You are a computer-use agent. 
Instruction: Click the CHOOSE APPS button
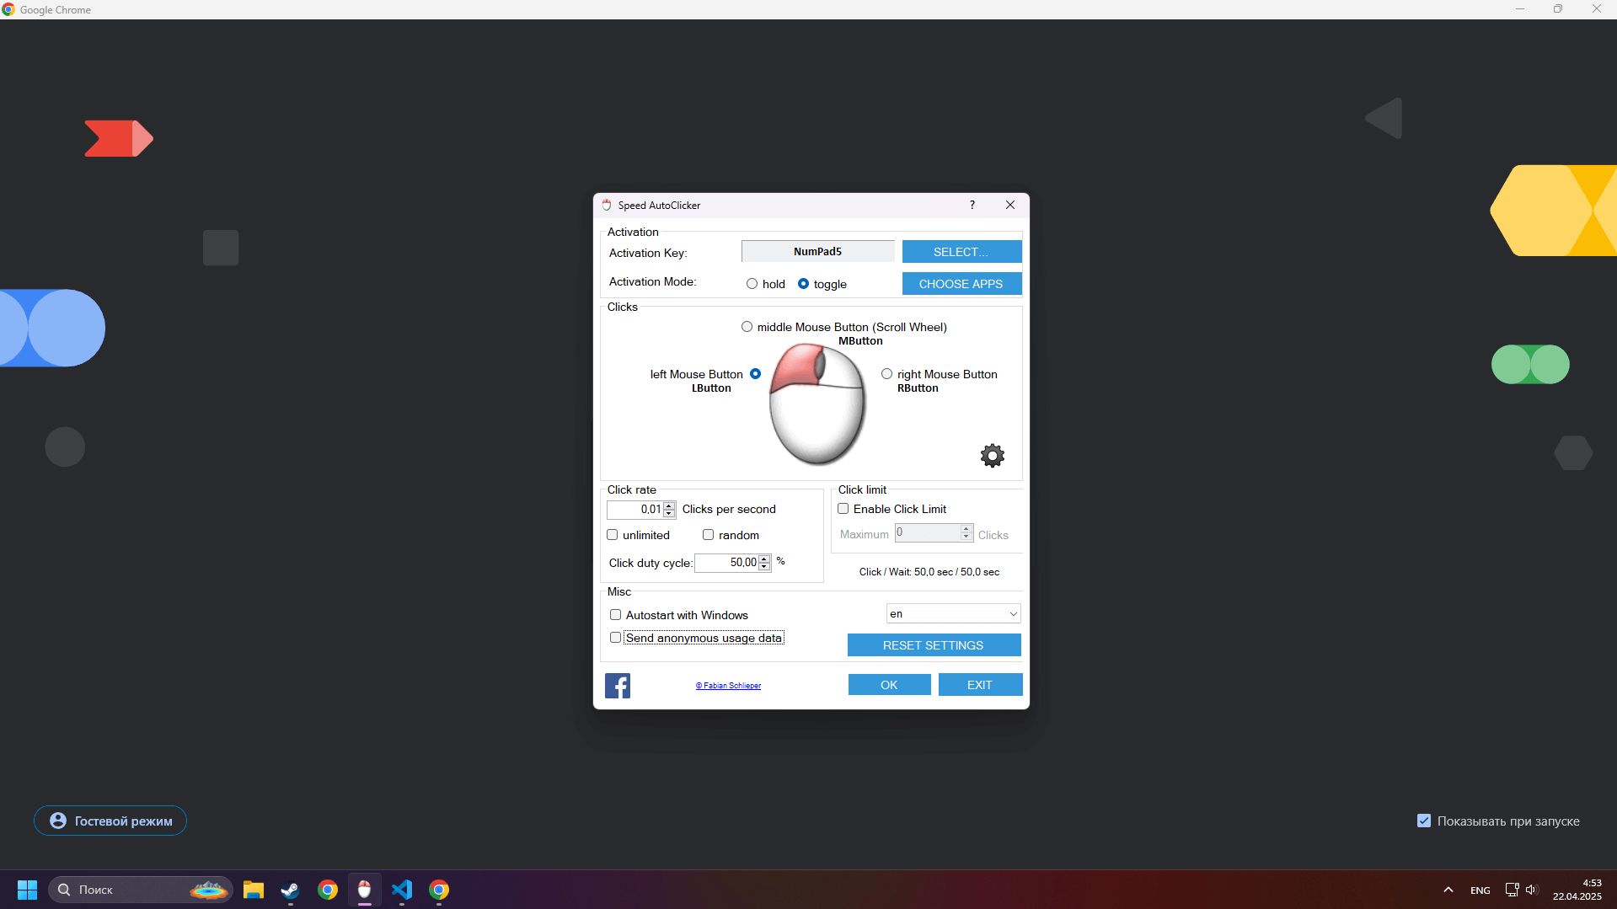[961, 284]
